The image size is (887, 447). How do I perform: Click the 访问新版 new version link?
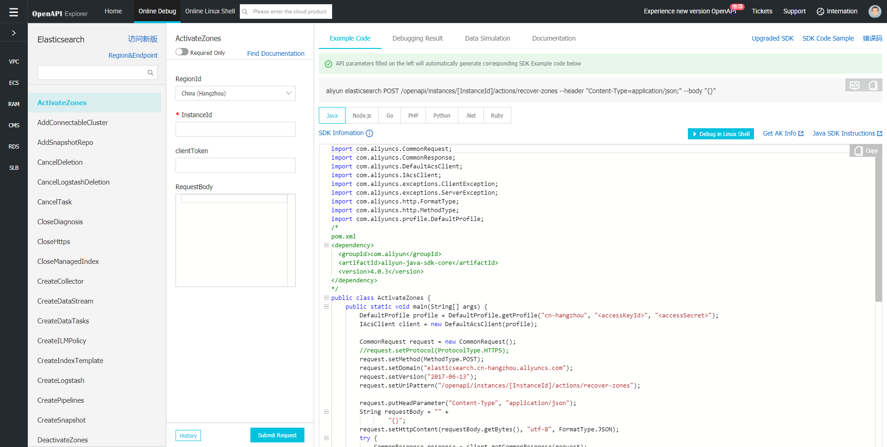point(143,39)
